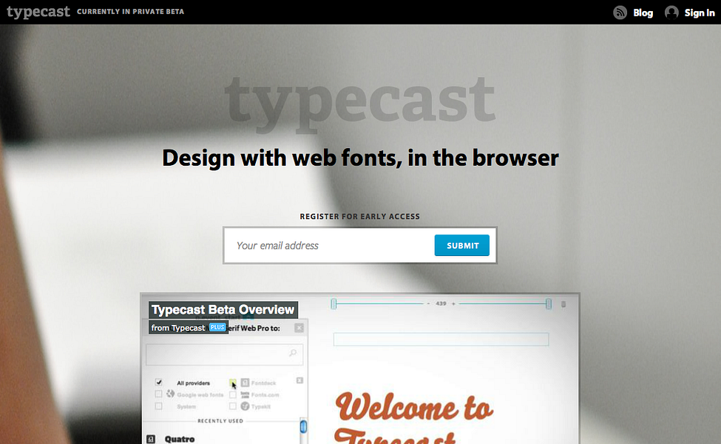This screenshot has height=444, width=721.
Task: Click the Design with web fonts headline
Action: click(x=360, y=158)
